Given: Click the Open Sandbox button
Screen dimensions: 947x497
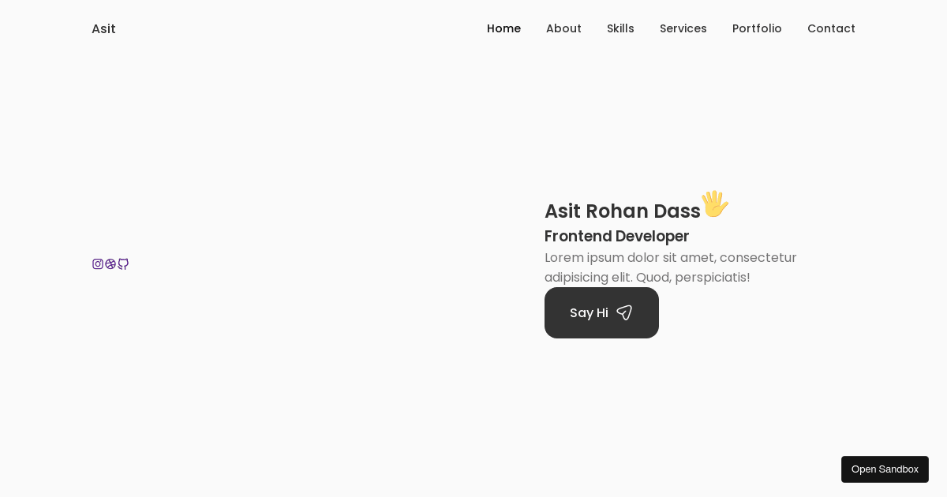Looking at the screenshot, I should pos(885,469).
